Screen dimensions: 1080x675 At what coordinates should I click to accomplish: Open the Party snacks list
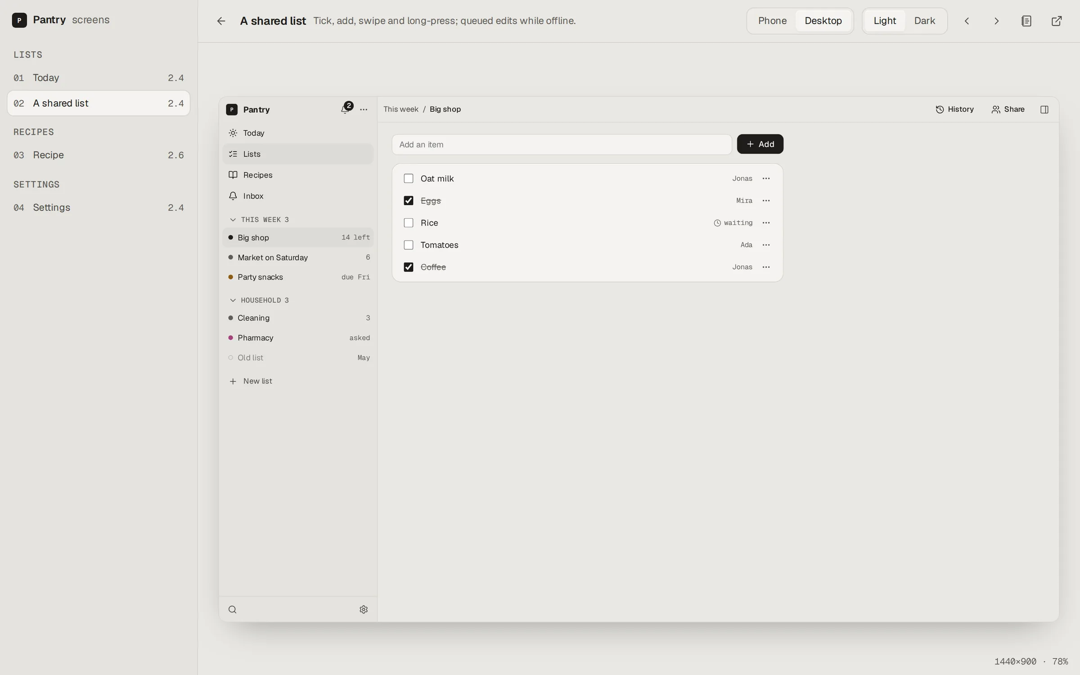298,277
